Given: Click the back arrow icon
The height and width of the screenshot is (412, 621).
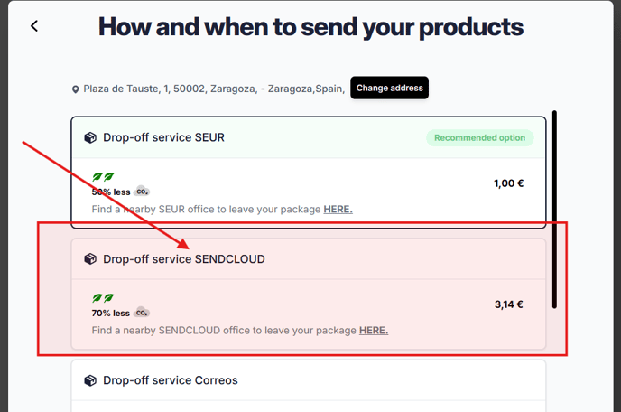Looking at the screenshot, I should [34, 26].
